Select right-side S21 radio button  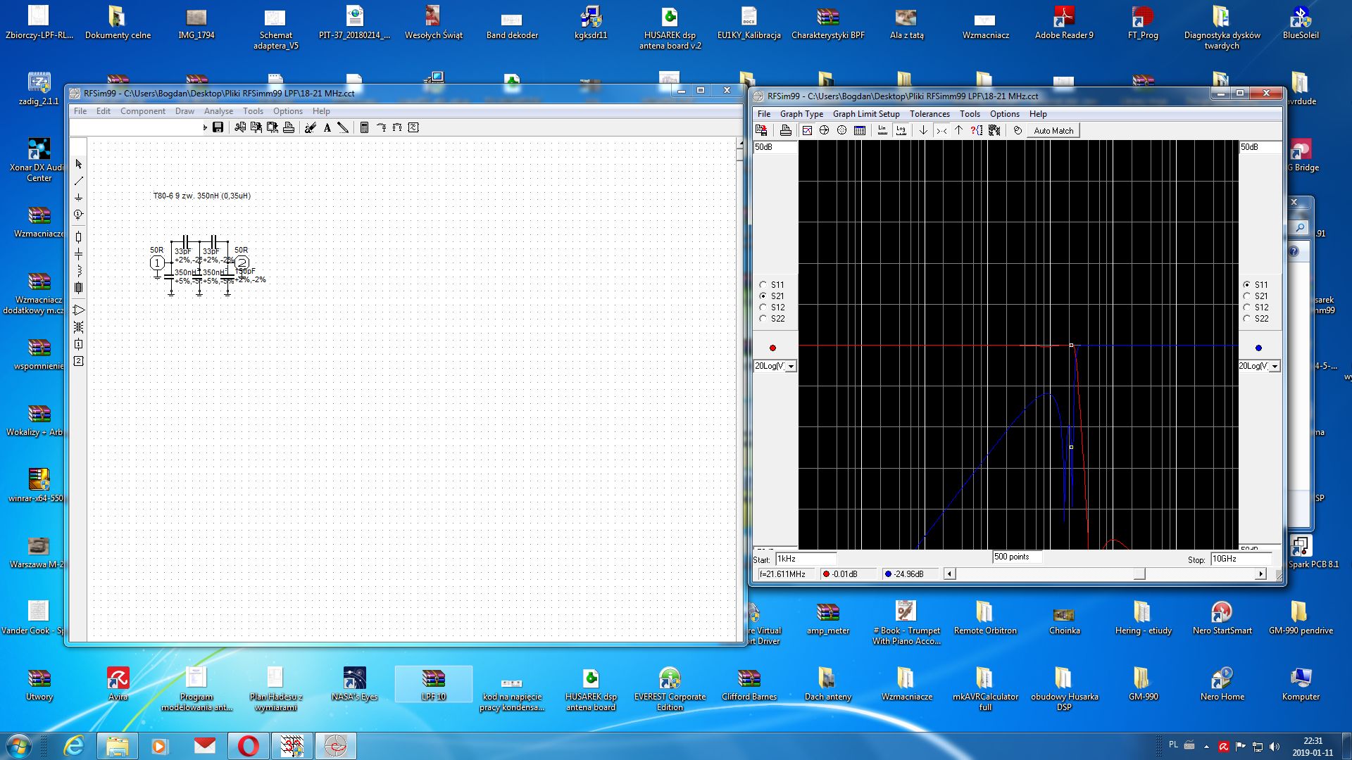1247,296
